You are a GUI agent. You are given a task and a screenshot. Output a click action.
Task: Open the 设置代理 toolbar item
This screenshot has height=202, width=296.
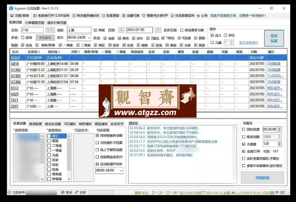click(131, 16)
